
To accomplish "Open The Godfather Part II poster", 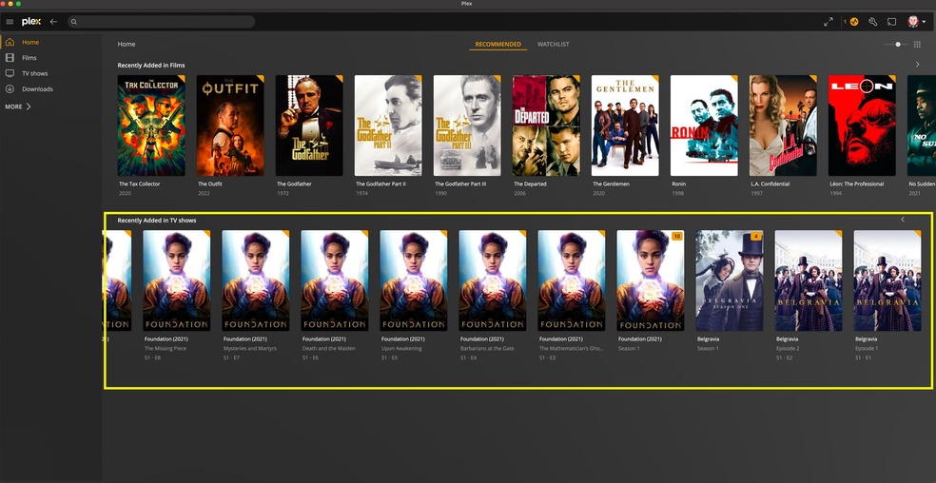I will point(388,126).
